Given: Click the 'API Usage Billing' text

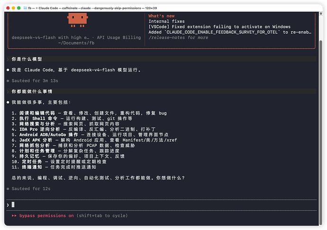Looking at the screenshot, I should (118, 37).
